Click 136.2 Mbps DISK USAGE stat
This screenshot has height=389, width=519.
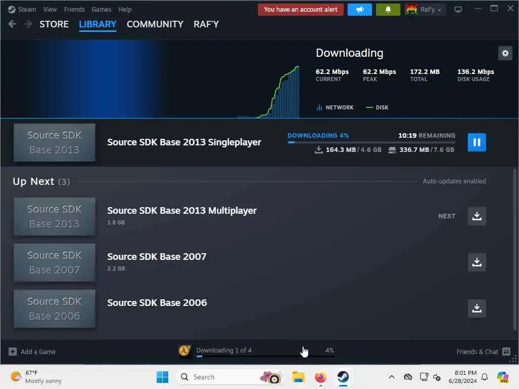coord(475,75)
